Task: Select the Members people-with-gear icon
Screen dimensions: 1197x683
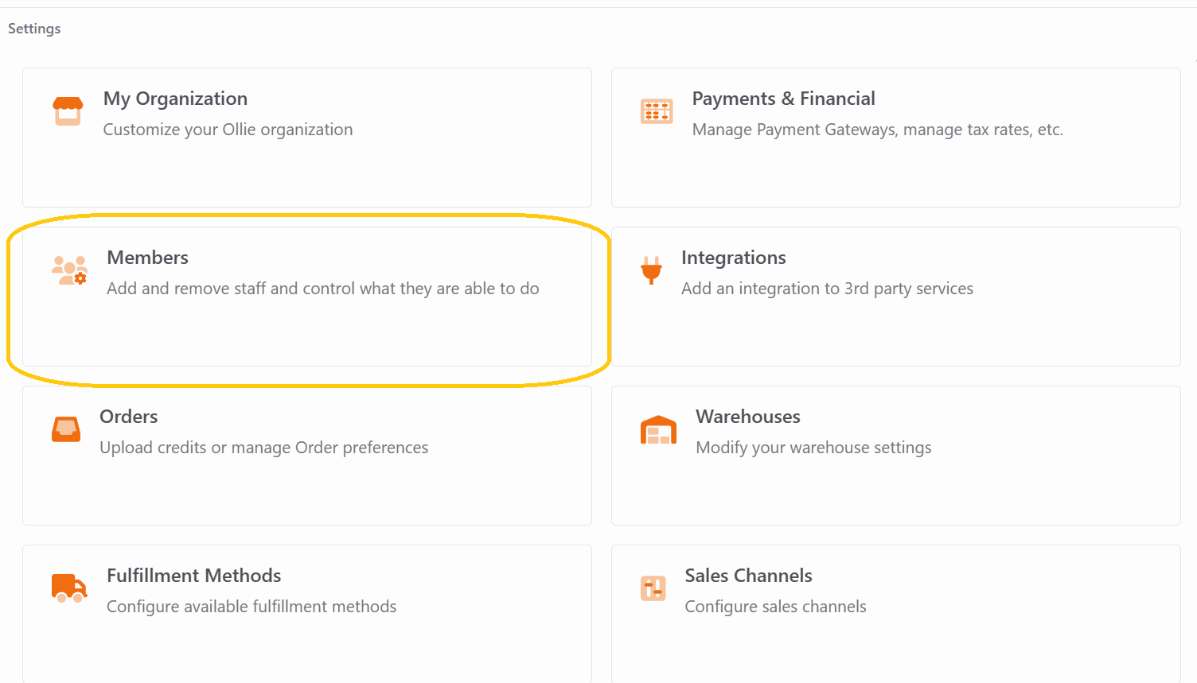Action: click(x=70, y=270)
